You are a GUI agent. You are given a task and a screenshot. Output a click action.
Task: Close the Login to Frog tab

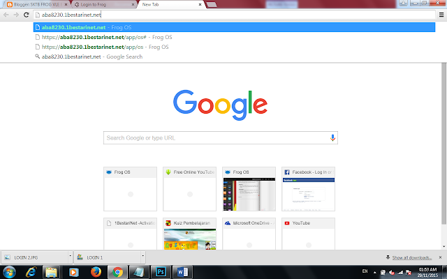pos(133,5)
